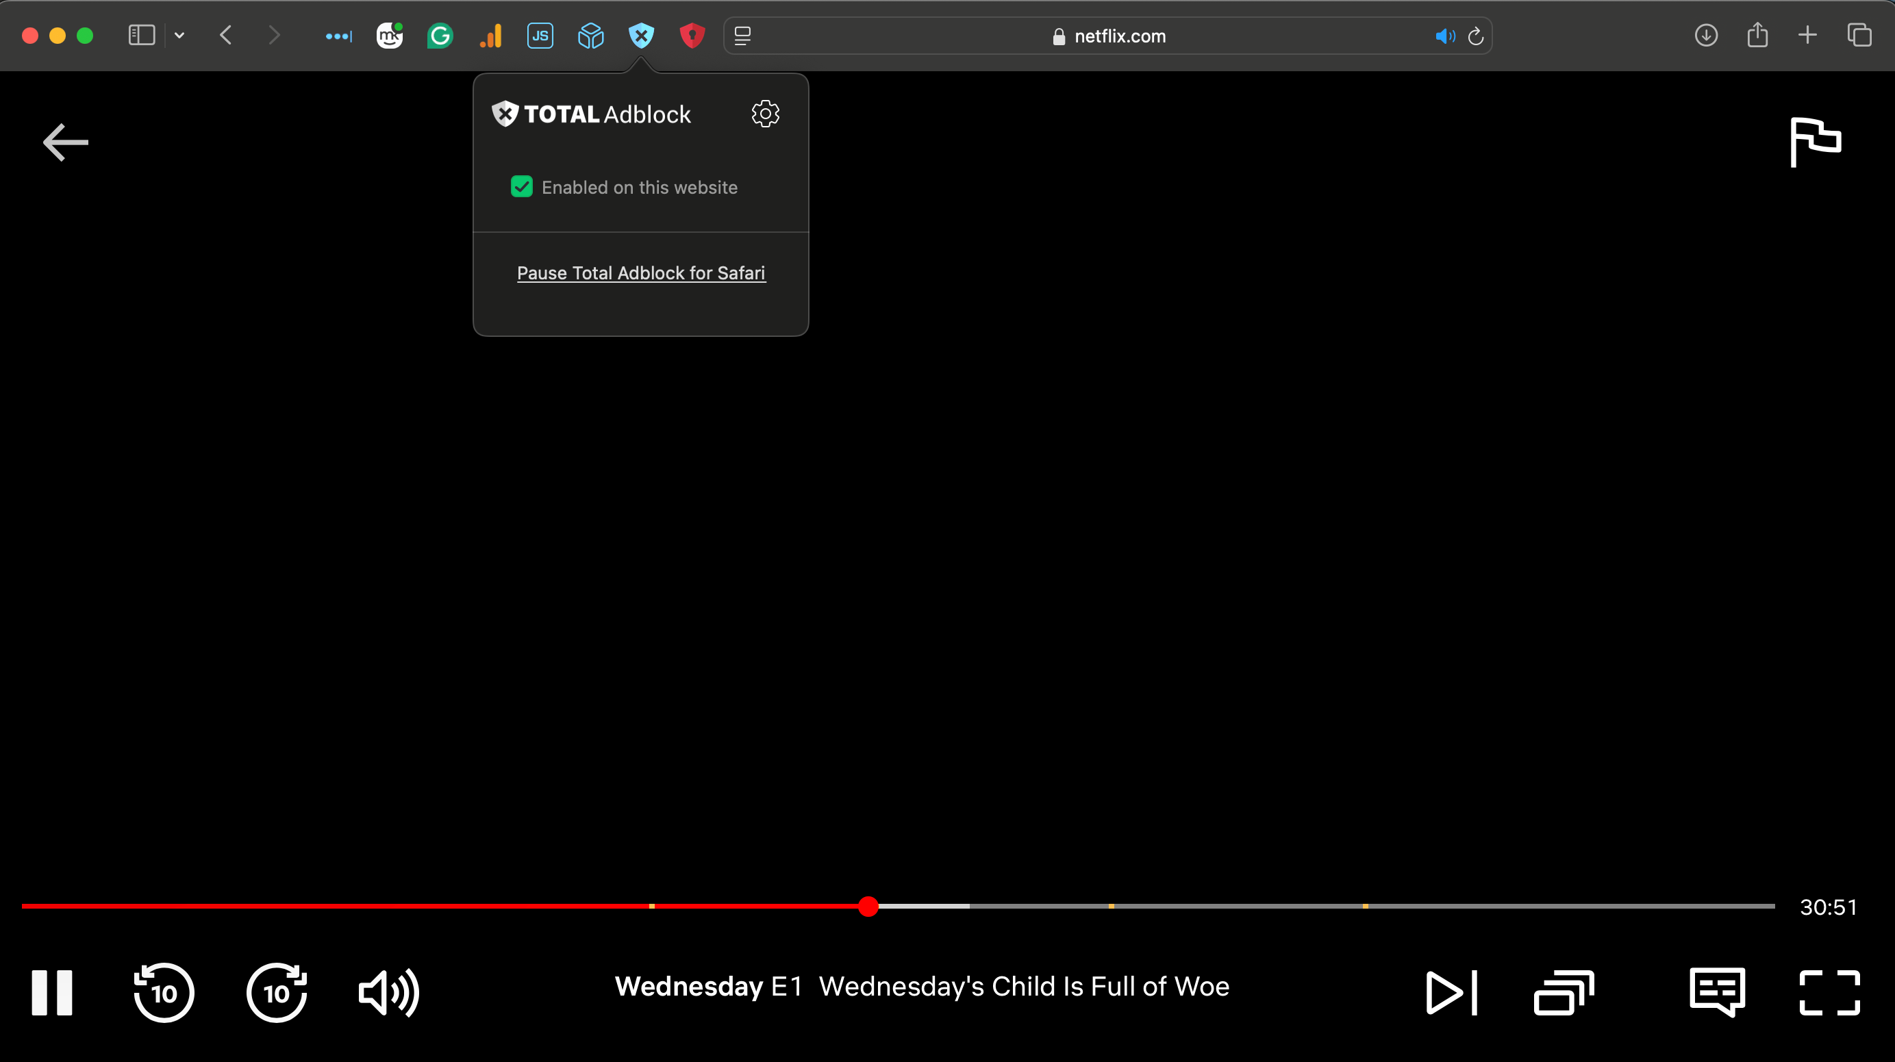Image resolution: width=1895 pixels, height=1062 pixels.
Task: Uncheck Enabled on this website
Action: point(522,187)
